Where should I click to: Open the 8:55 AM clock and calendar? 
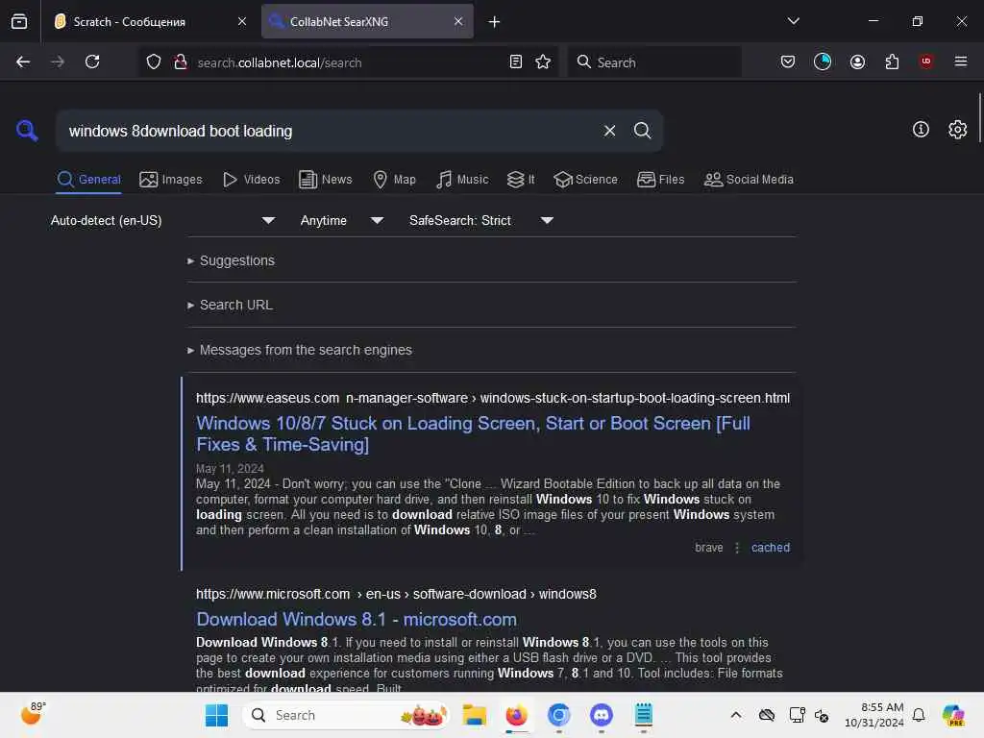click(874, 715)
